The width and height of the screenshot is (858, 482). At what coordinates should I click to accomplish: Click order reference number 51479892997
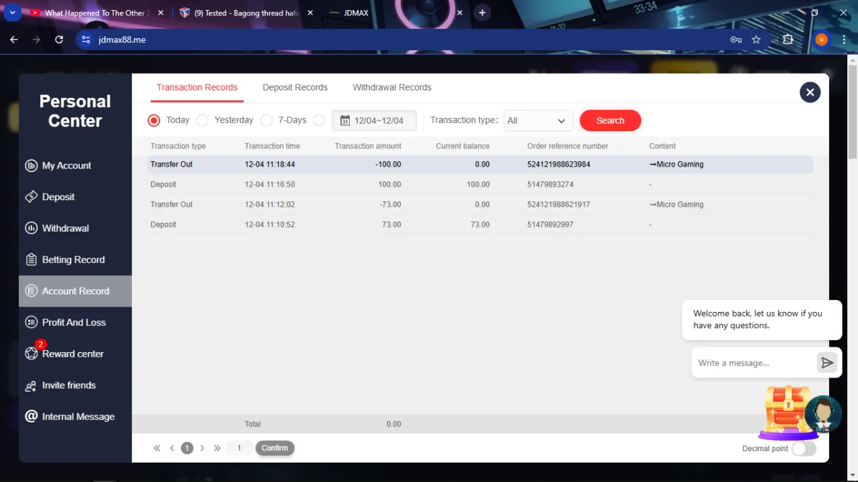pyautogui.click(x=550, y=225)
